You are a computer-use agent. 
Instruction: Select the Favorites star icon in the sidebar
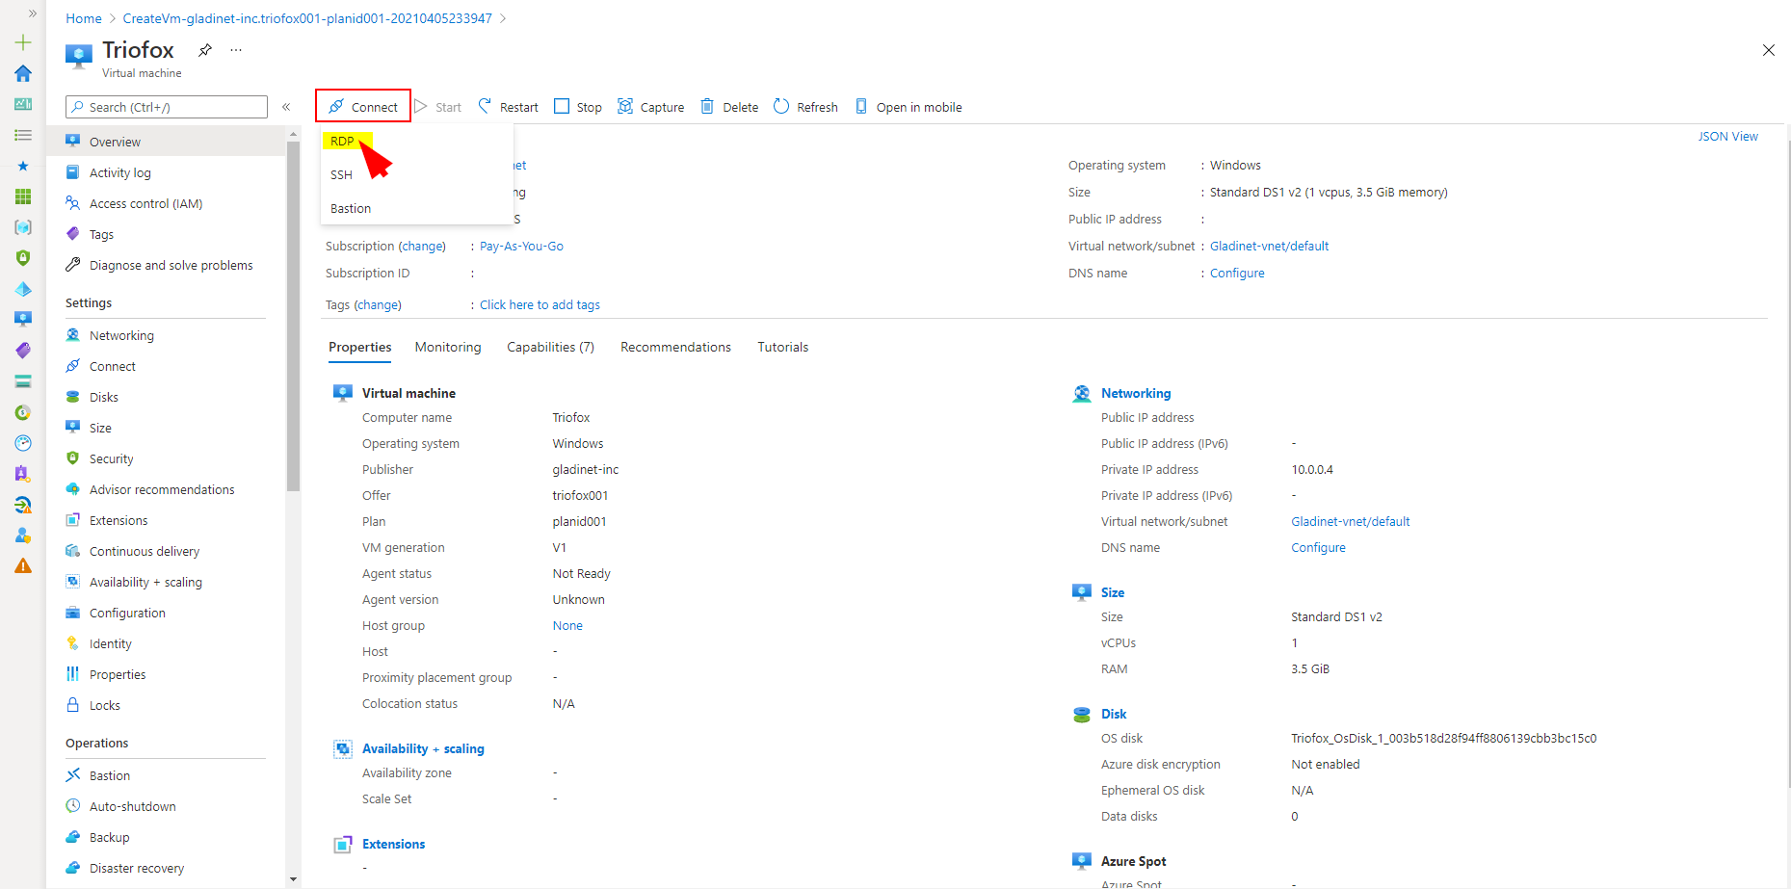[x=23, y=166]
